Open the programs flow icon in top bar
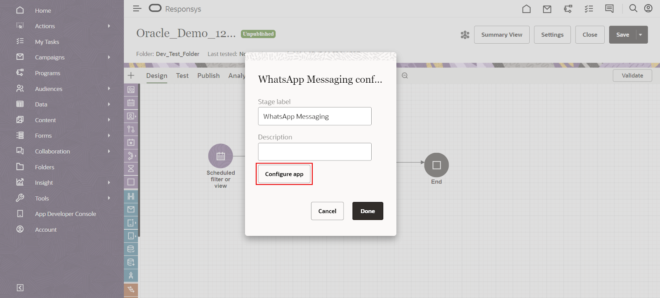The width and height of the screenshot is (660, 298). [568, 9]
